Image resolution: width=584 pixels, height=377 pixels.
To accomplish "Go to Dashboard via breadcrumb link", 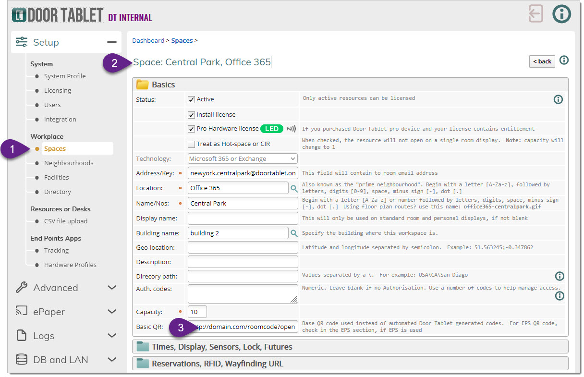I will [148, 41].
